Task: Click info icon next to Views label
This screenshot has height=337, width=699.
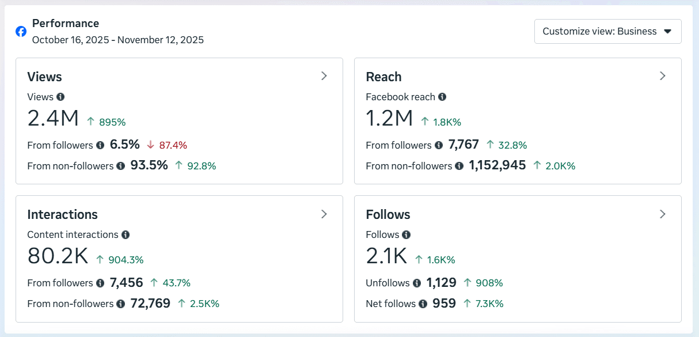Action: [60, 97]
